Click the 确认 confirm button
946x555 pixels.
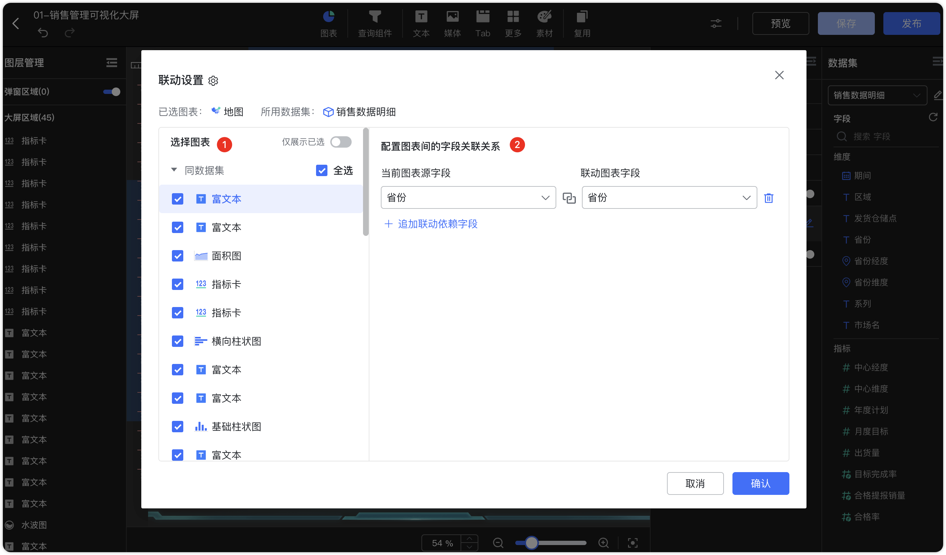coord(761,483)
